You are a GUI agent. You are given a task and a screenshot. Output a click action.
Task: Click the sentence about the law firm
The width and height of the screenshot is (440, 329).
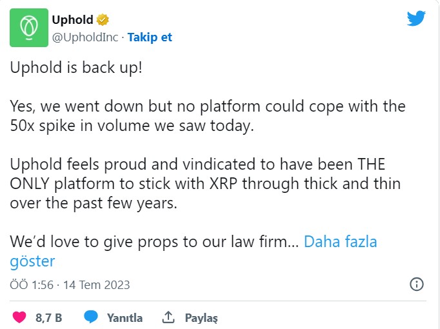[x=154, y=243]
